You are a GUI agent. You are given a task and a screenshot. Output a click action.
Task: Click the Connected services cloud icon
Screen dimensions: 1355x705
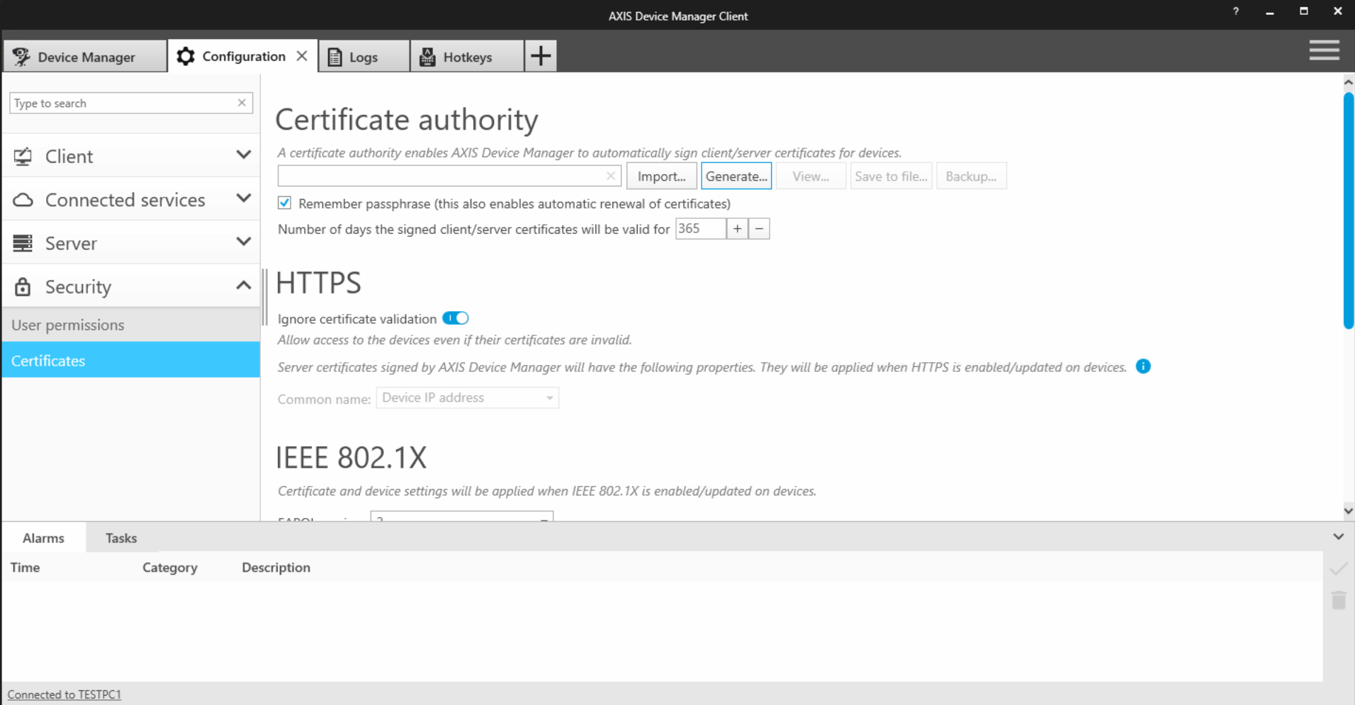pos(23,199)
